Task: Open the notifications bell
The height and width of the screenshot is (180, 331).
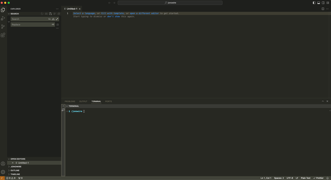Action: pyautogui.click(x=328, y=178)
